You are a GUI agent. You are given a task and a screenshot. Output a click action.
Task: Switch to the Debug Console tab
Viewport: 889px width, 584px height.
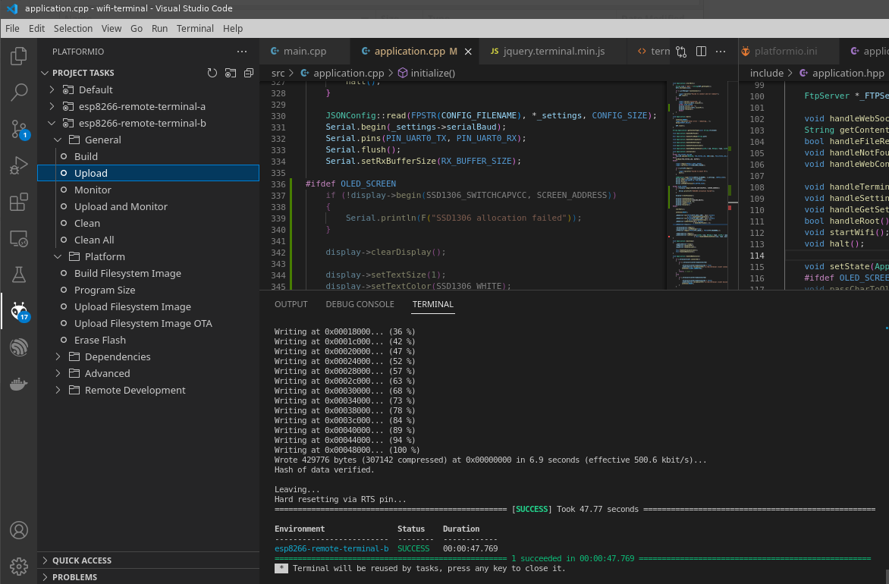click(x=360, y=304)
